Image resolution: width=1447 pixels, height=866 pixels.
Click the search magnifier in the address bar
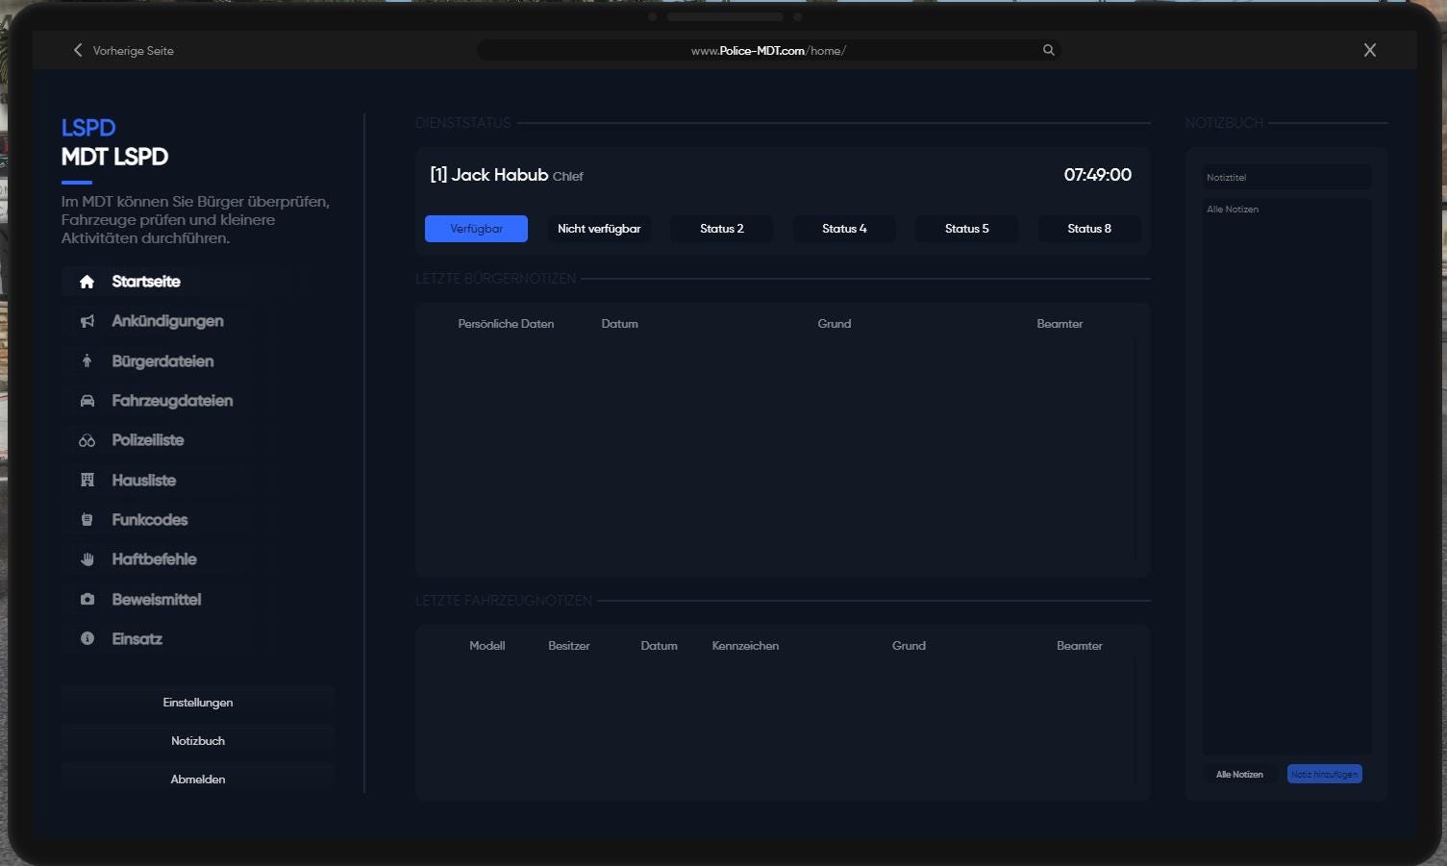[x=1048, y=50]
